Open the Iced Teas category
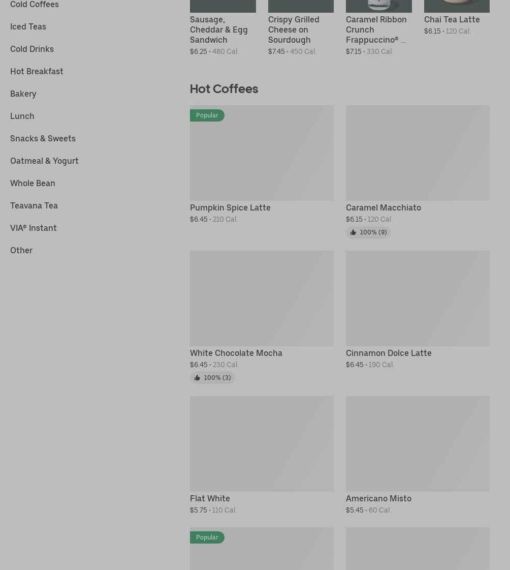 pyautogui.click(x=28, y=26)
